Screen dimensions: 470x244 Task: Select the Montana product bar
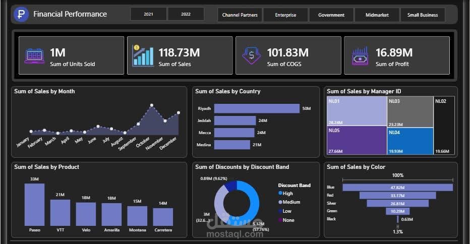pos(137,216)
